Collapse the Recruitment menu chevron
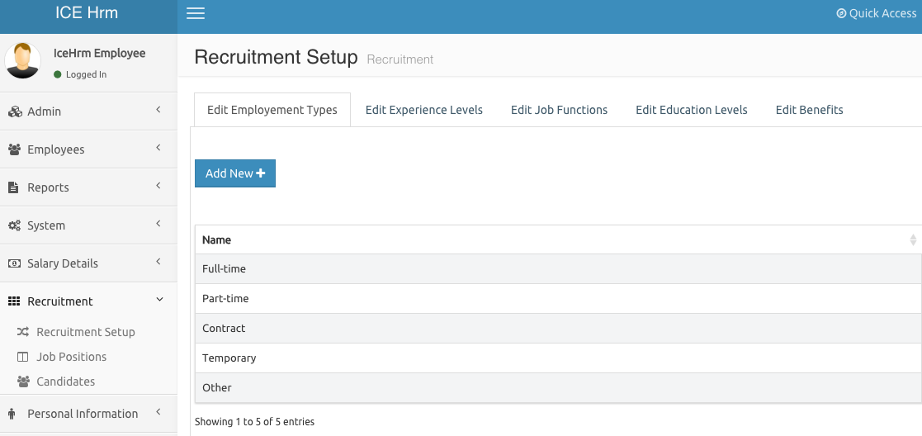Screen dimensions: 922x436 [x=159, y=301]
